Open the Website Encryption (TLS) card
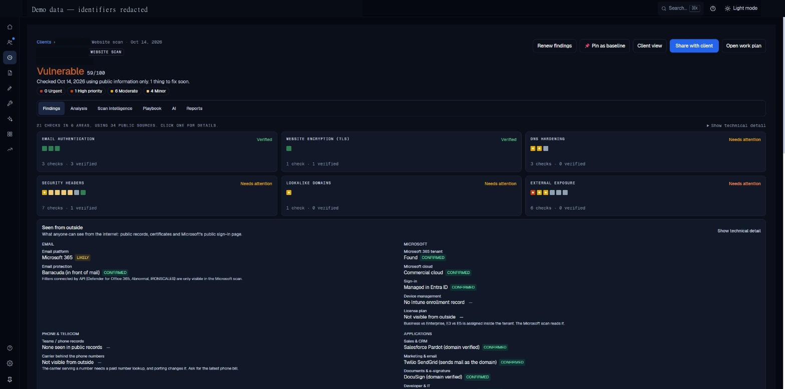 pos(401,151)
